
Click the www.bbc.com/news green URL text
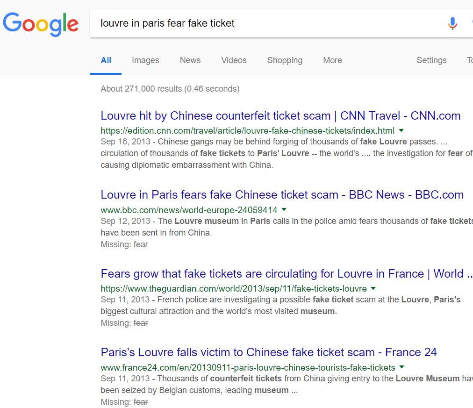189,210
